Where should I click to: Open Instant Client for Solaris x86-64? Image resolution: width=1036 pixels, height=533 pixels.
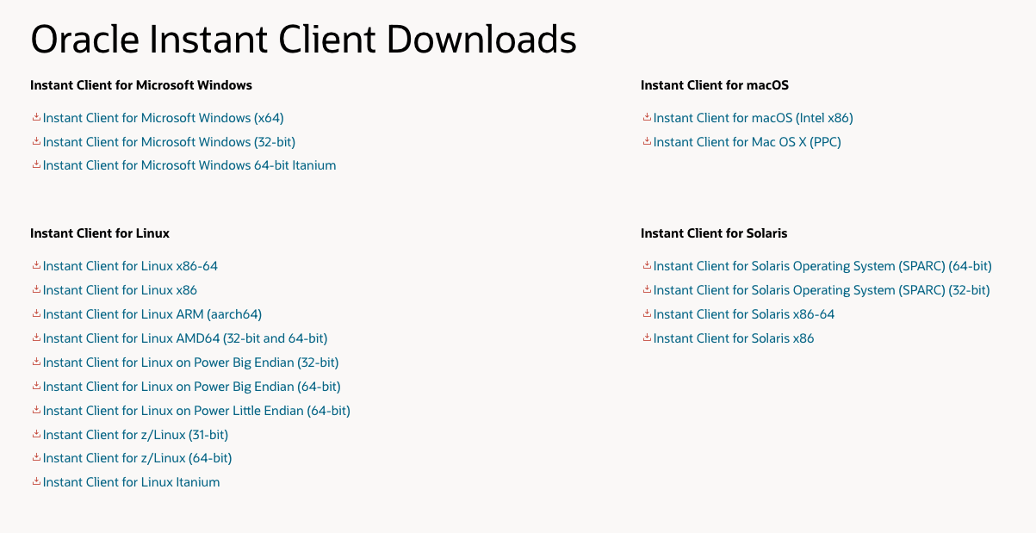pyautogui.click(x=744, y=314)
